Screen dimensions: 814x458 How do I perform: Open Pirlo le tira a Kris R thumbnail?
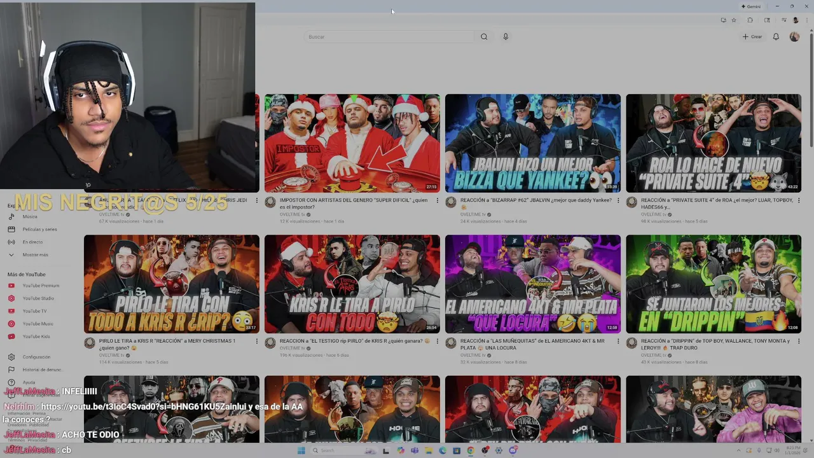pyautogui.click(x=172, y=284)
